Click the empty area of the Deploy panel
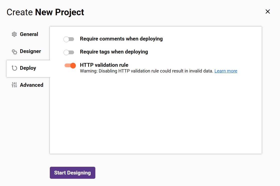Image resolution: width=280 pixels, height=186 pixels. (x=155, y=115)
